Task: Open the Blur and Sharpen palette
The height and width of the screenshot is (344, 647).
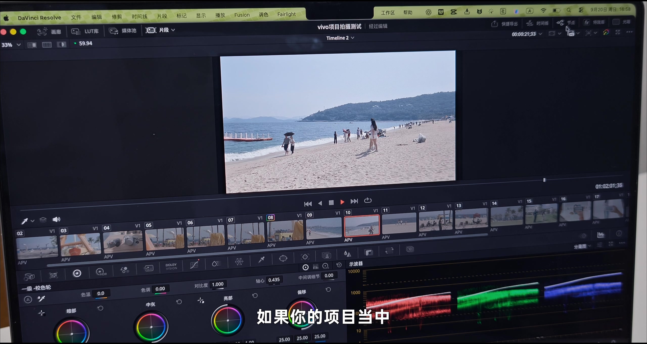Action: coord(348,254)
